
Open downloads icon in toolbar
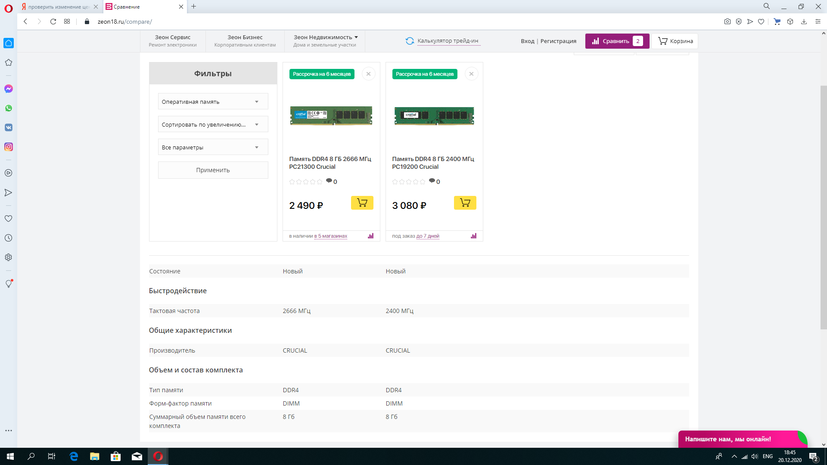804,22
